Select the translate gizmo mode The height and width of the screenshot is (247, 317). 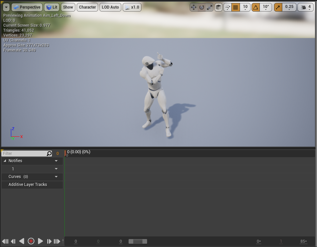point(194,8)
